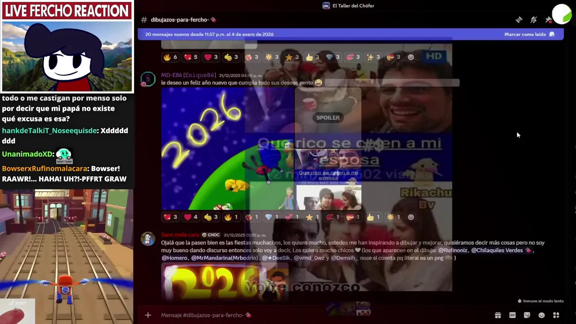Click the @MrMandarina(Mrbodrio) mention
This screenshot has height=324, width=576.
pos(225,258)
